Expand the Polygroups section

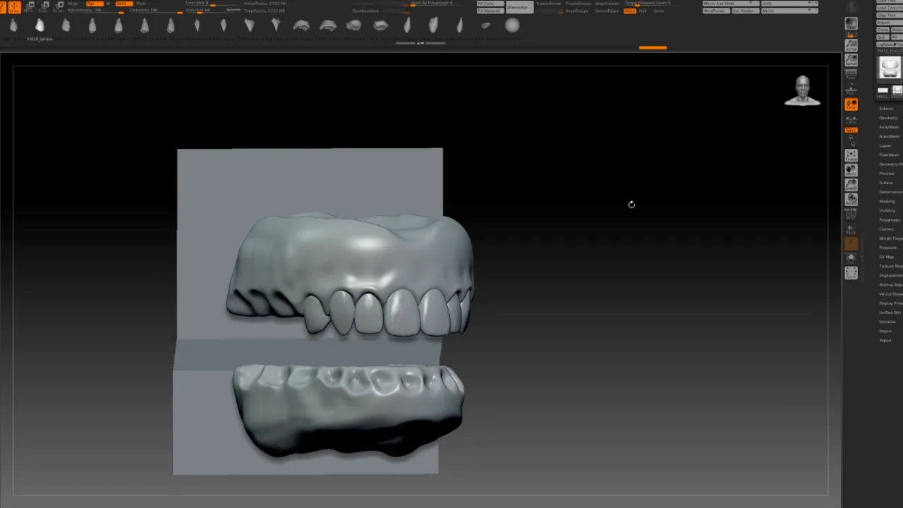tap(889, 220)
